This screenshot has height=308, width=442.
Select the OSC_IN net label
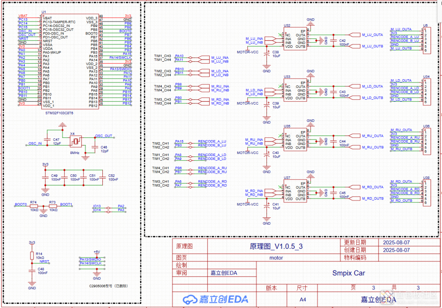tap(35, 144)
